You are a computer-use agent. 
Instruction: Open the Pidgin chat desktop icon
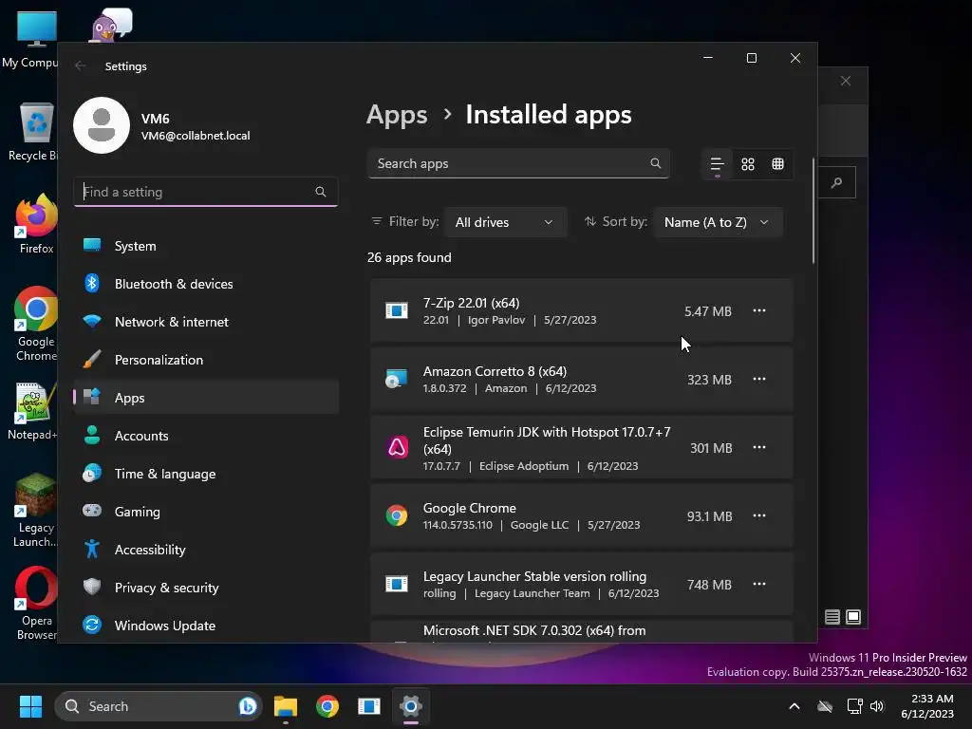112,26
